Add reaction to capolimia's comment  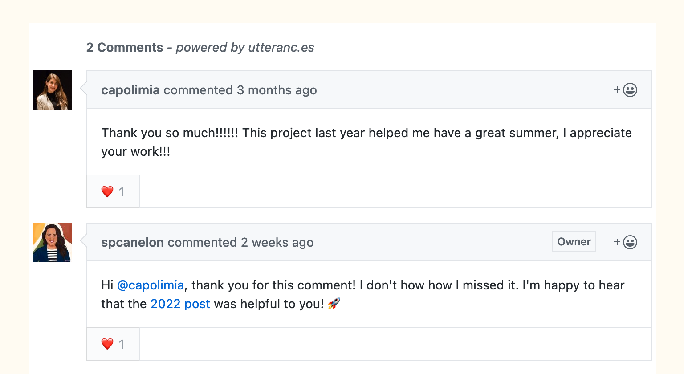(x=625, y=90)
